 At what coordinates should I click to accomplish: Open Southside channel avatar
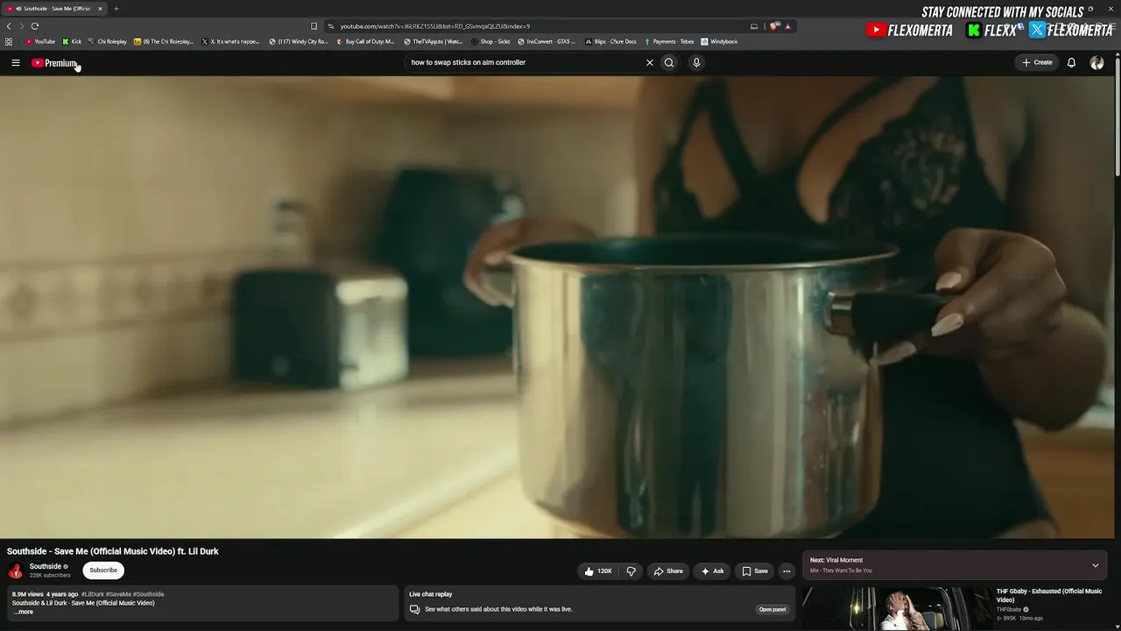coord(16,571)
